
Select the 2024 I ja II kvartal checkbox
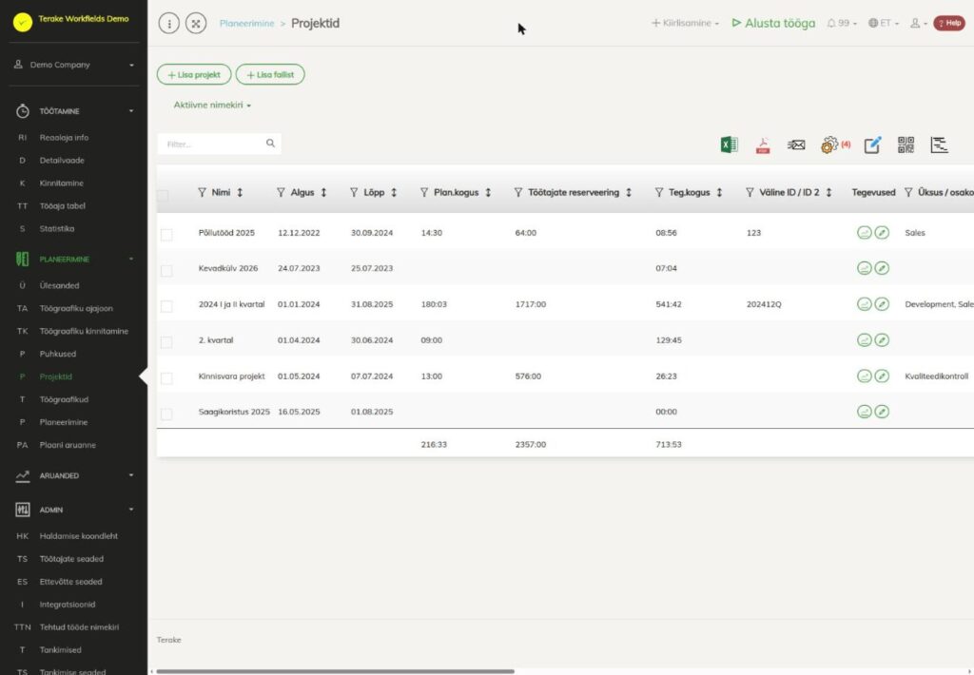coord(166,306)
